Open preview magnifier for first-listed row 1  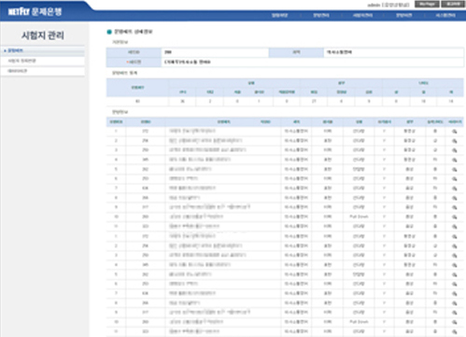455,132
